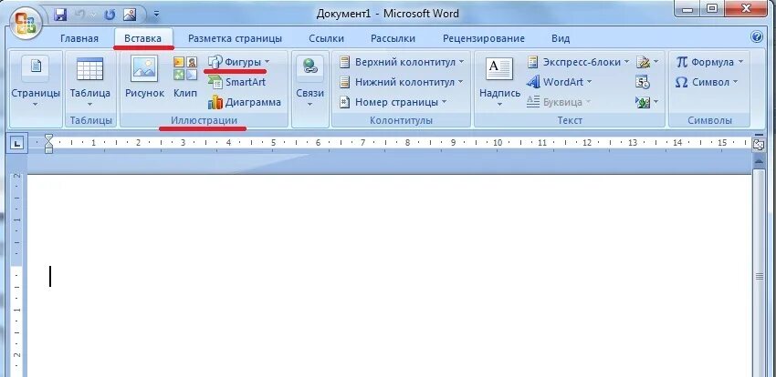776x377 pixels.
Task: Open the Рецензирование tab
Action: (x=484, y=38)
